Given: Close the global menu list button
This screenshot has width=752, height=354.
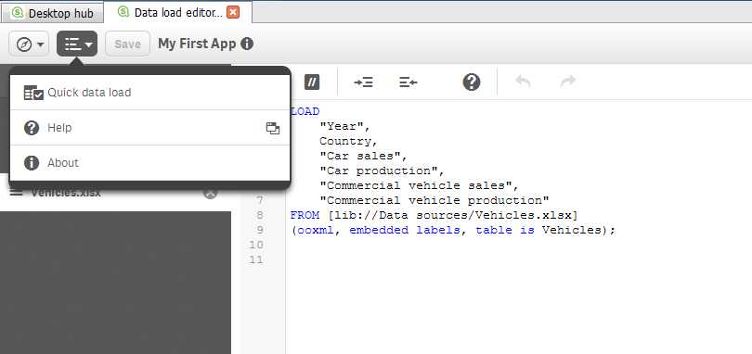Looking at the screenshot, I should pos(77,44).
